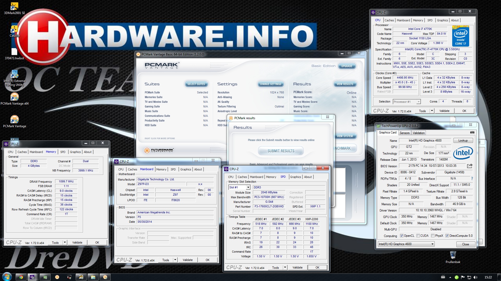The height and width of the screenshot is (281, 501).
Task: Toggle the DirectCompute 5.0 checkbox
Action: [x=447, y=236]
